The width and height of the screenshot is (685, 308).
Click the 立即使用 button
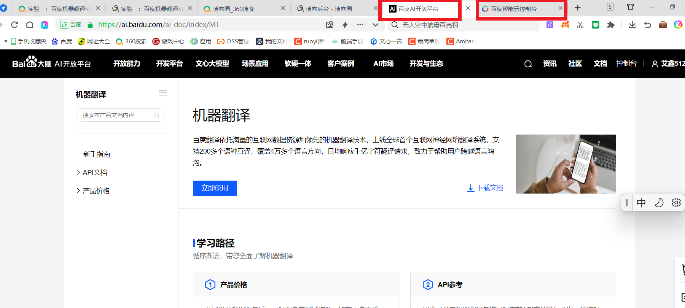tap(215, 188)
